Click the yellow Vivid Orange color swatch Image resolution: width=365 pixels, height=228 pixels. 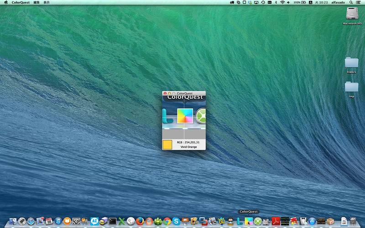pyautogui.click(x=167, y=145)
